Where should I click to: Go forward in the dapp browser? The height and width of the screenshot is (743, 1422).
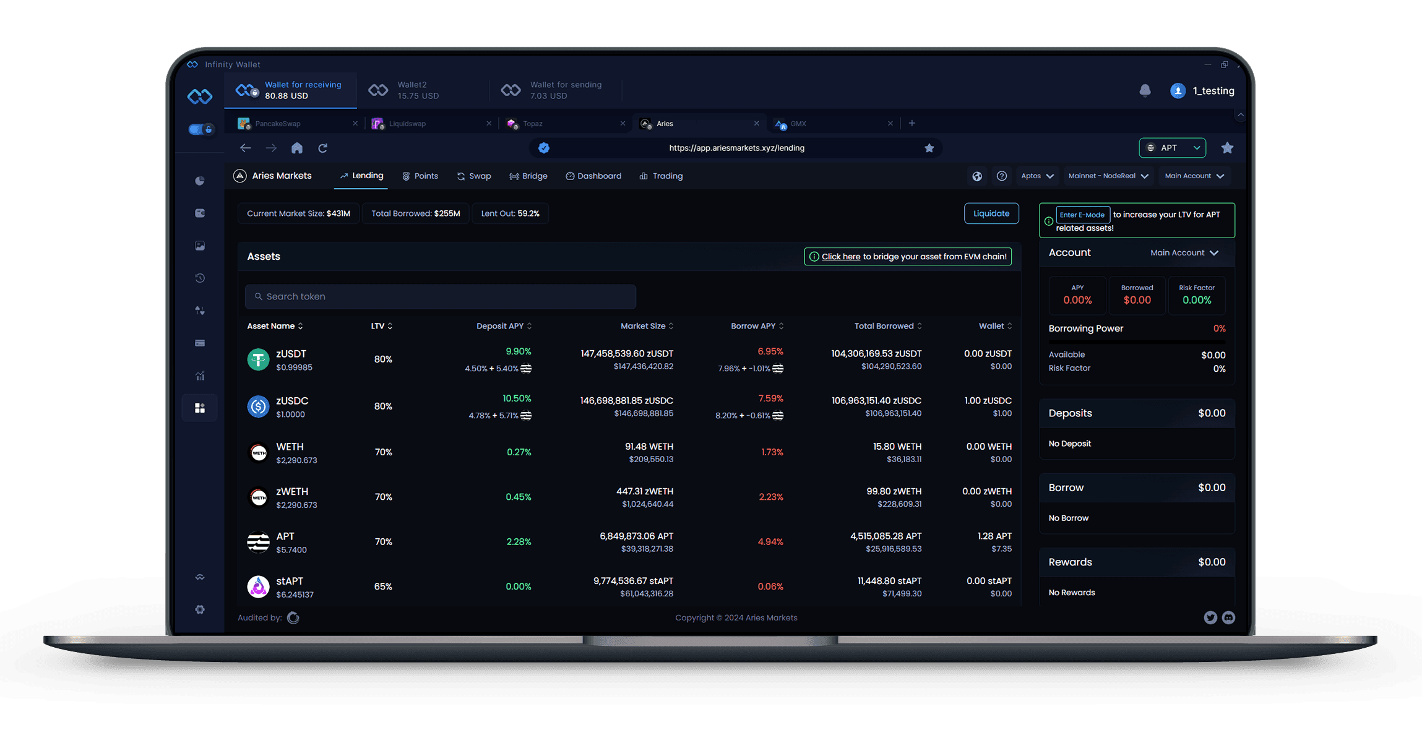click(271, 148)
